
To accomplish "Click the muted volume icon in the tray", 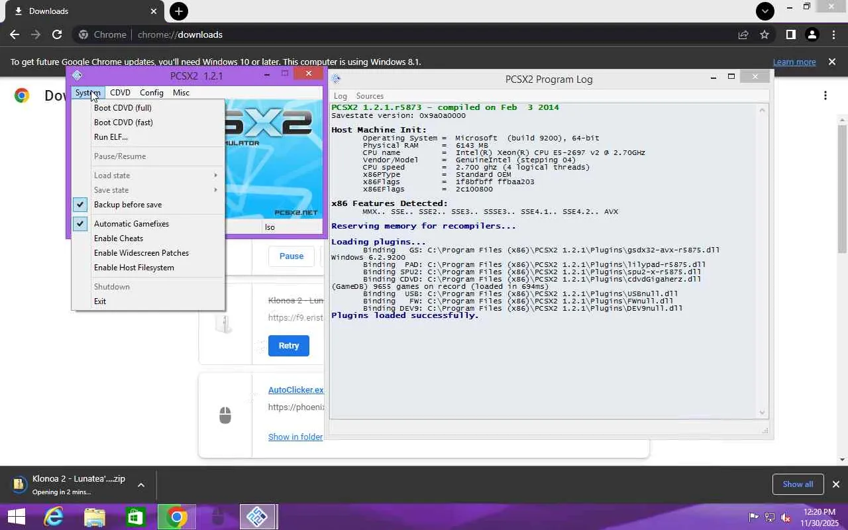I will (x=786, y=517).
